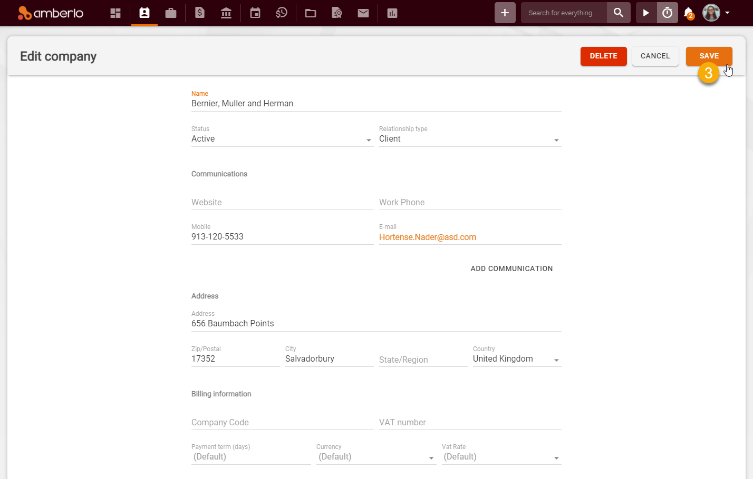Click the Communications section label

[219, 174]
